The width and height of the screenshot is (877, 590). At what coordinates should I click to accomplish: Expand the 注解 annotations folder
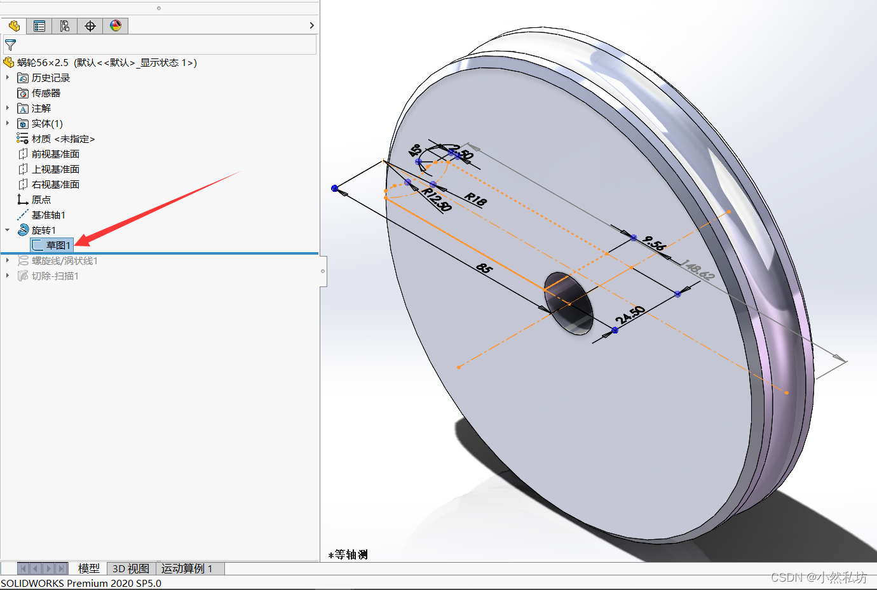pos(8,108)
